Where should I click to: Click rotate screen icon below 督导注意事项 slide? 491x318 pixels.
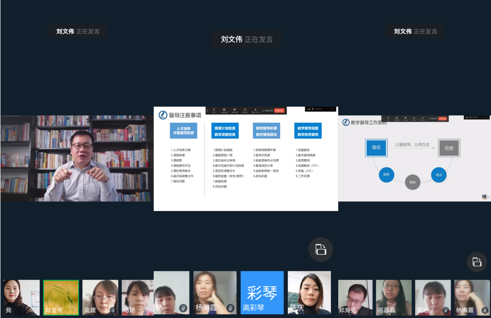(x=321, y=249)
